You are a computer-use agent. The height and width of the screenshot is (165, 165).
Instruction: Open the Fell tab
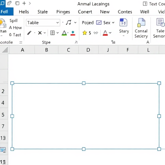click(x=6, y=12)
